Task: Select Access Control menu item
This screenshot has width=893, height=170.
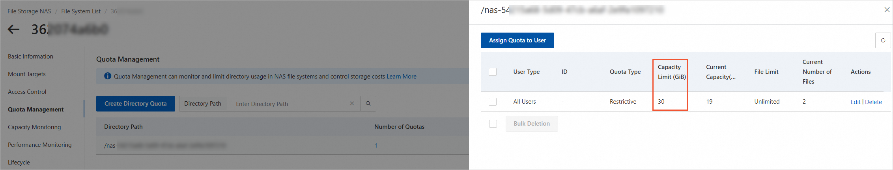Action: point(27,92)
